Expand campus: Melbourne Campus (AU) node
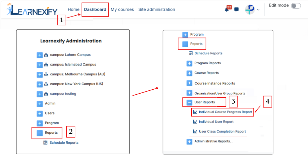Viewport: 308px width, 161px height. [x=40, y=75]
